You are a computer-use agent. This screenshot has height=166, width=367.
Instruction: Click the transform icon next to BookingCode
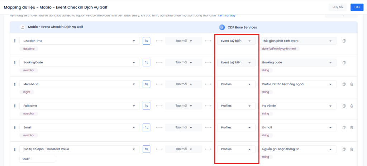pos(147,63)
